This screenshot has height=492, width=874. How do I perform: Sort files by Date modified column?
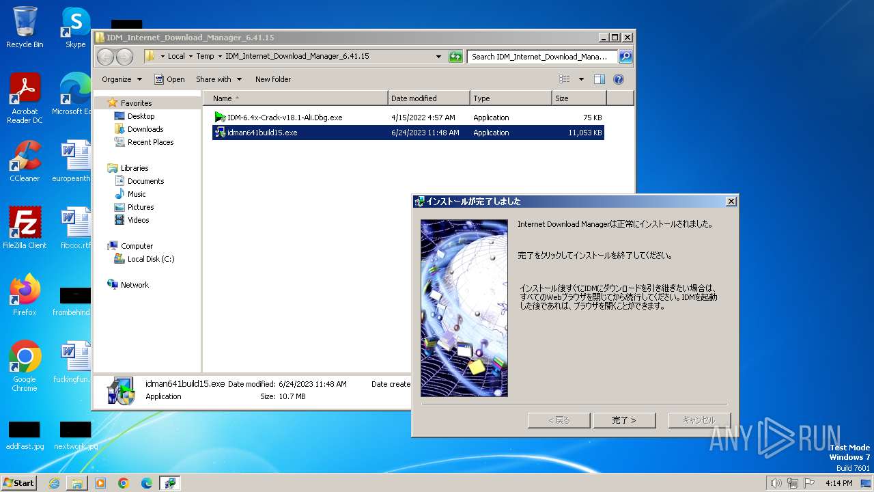[x=429, y=98]
